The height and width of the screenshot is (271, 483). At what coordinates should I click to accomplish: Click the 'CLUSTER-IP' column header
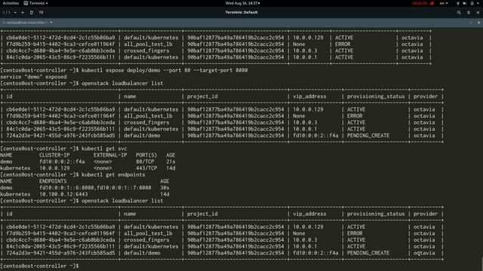[x=54, y=155]
